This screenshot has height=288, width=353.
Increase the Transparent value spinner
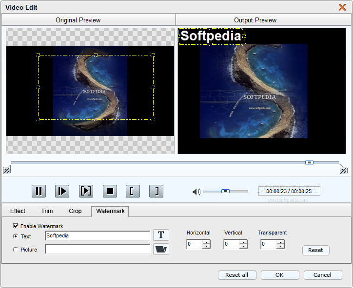coord(280,242)
